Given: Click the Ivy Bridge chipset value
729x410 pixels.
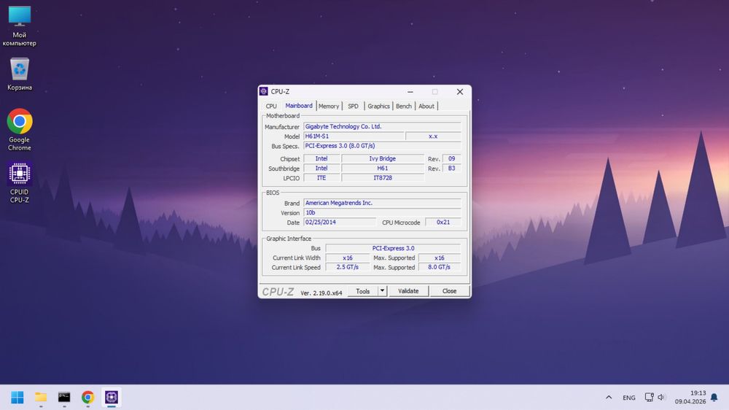Looking at the screenshot, I should [x=382, y=159].
